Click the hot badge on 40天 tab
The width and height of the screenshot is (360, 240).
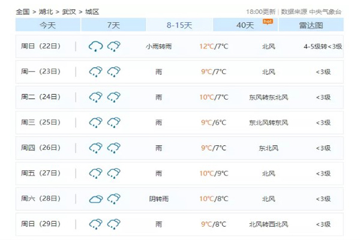pos(268,22)
